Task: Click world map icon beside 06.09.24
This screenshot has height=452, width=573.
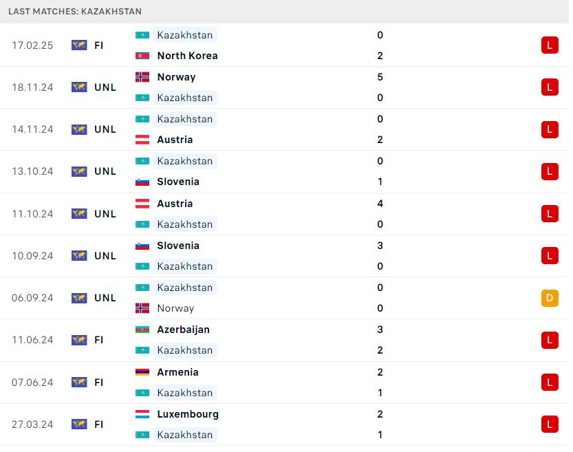Action: pos(79,298)
